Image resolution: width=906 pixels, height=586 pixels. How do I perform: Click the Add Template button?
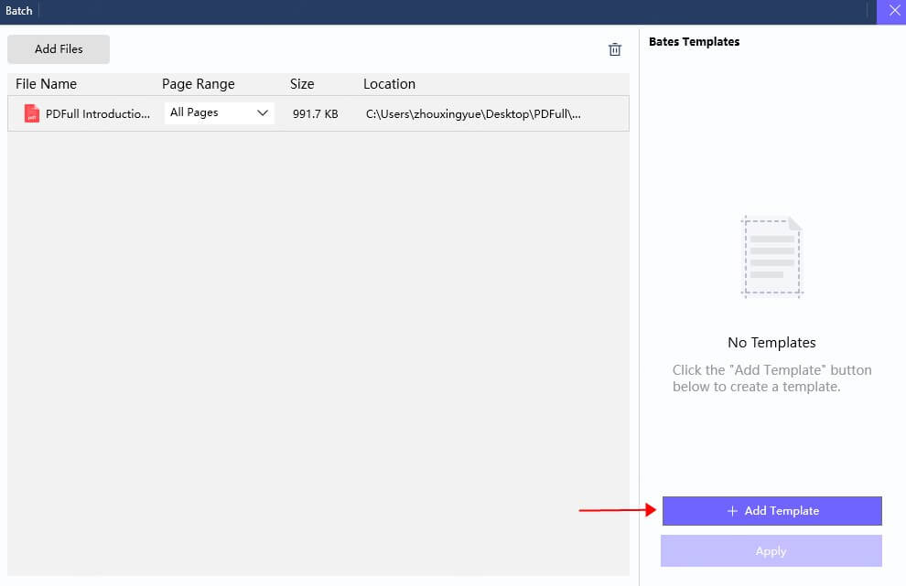pyautogui.click(x=771, y=511)
